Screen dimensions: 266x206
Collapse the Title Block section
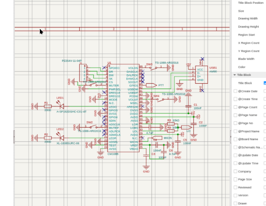235,75
